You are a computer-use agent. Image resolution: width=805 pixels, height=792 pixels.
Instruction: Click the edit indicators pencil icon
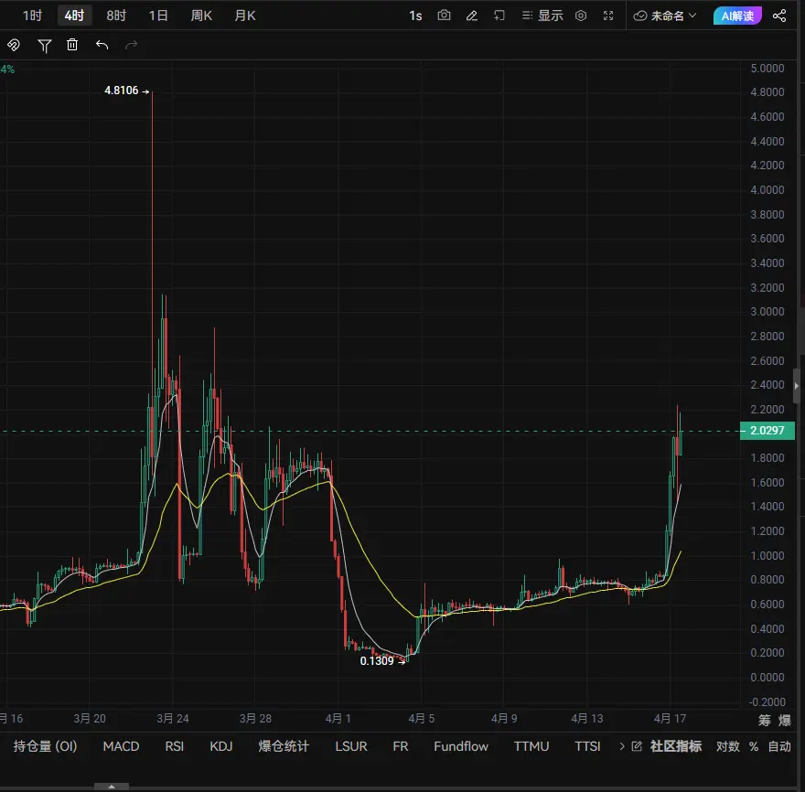point(637,745)
